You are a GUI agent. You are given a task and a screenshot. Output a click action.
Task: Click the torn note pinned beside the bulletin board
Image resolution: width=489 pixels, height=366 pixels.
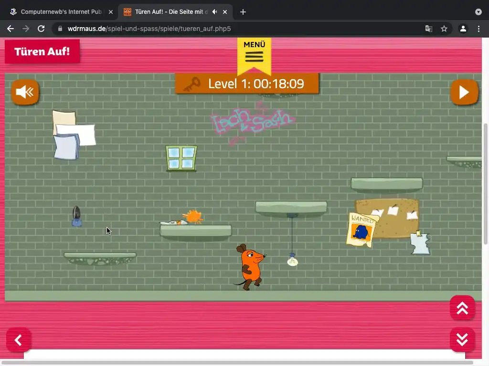point(420,243)
